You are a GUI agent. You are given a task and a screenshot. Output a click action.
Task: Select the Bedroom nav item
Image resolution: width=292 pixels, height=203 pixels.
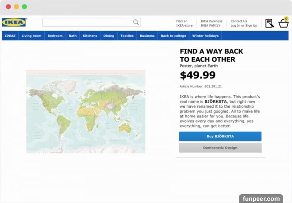point(55,36)
